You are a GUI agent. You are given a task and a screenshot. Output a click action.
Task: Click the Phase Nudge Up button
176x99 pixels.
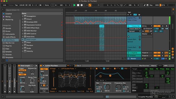click(x=30, y=5)
